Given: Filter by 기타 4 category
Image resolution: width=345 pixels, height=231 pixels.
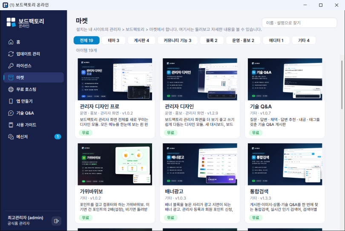Looking at the screenshot, I should 304,40.
